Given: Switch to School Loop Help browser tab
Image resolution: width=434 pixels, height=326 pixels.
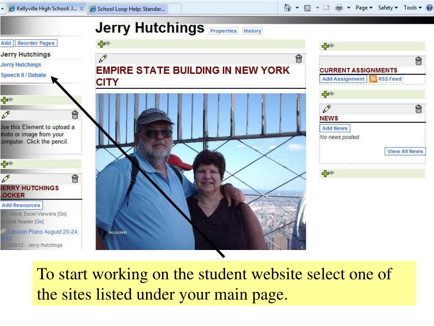Looking at the screenshot, I should click(128, 9).
